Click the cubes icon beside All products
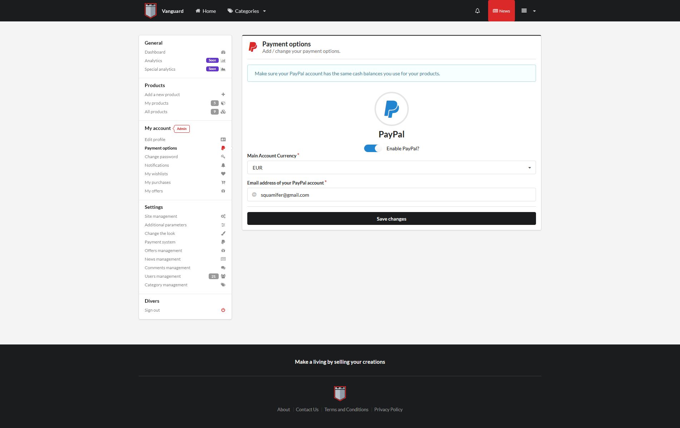 [223, 112]
